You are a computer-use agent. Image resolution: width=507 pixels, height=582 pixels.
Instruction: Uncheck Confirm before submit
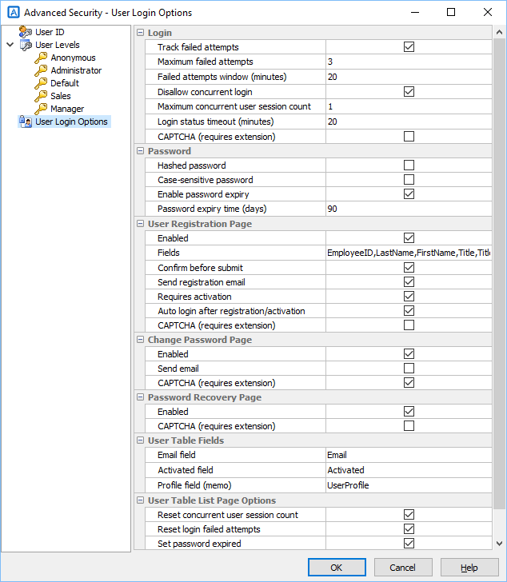tap(409, 268)
